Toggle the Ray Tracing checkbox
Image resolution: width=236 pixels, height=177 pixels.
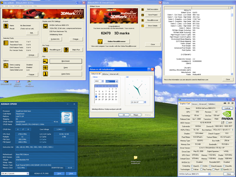pos(202,170)
